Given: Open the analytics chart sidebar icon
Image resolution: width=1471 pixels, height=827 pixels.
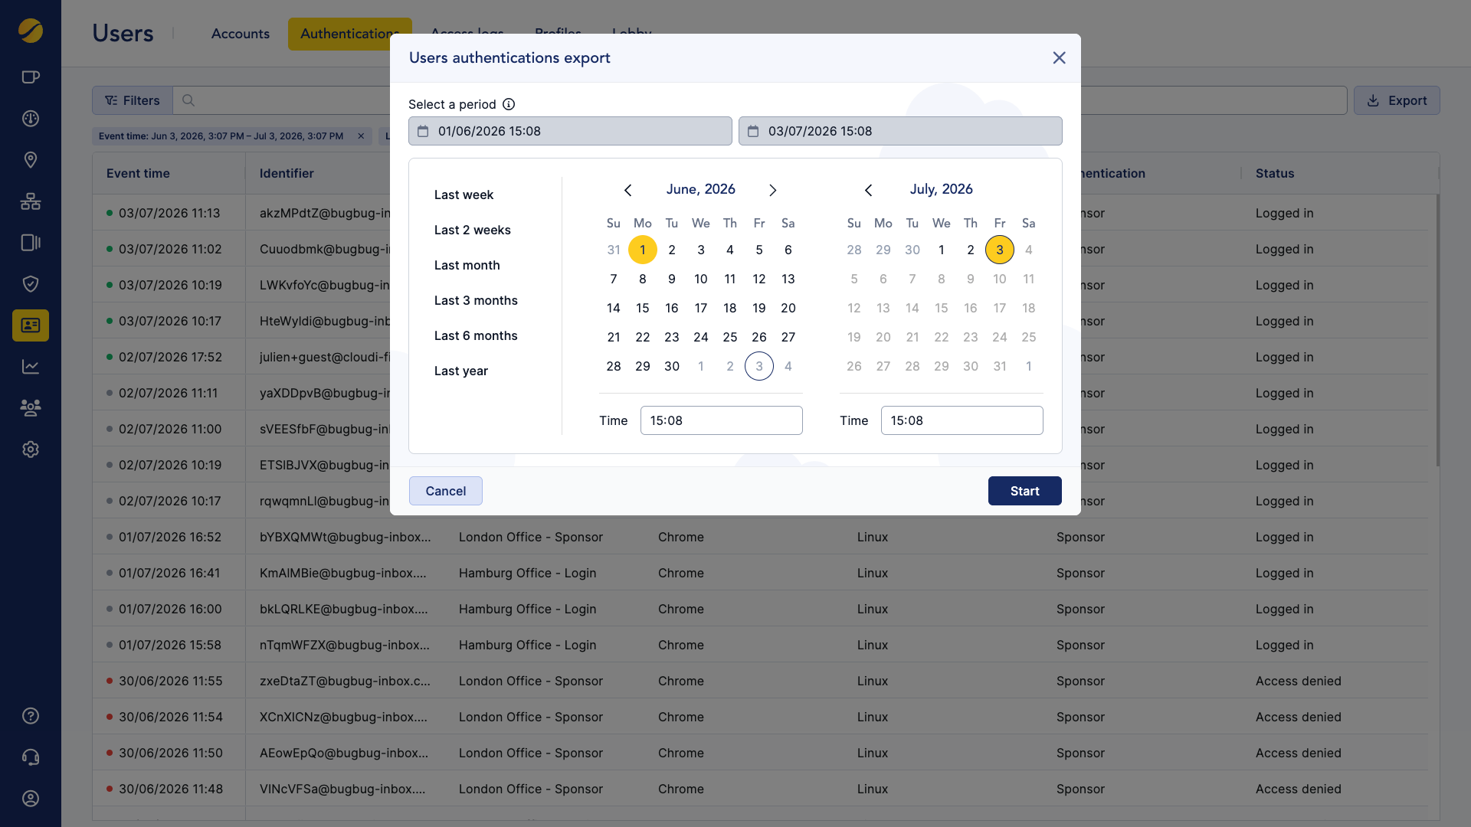Looking at the screenshot, I should tap(31, 367).
